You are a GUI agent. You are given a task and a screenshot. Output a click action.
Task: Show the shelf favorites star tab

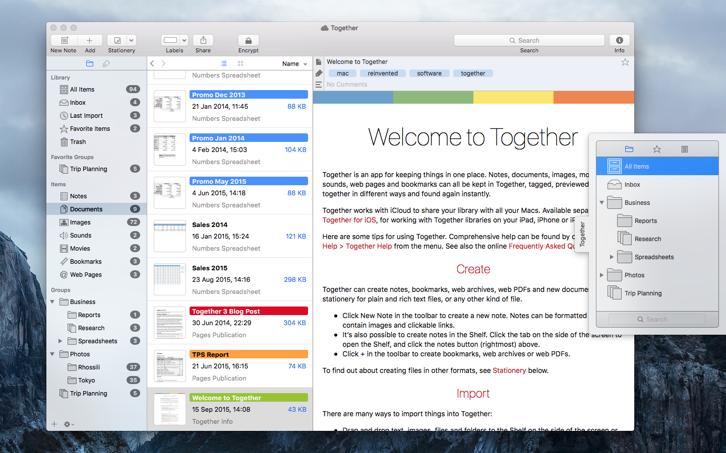click(x=656, y=149)
